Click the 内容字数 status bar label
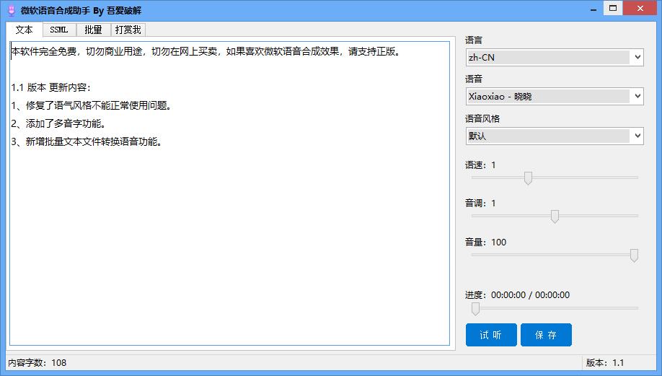The height and width of the screenshot is (376, 662). (37, 362)
